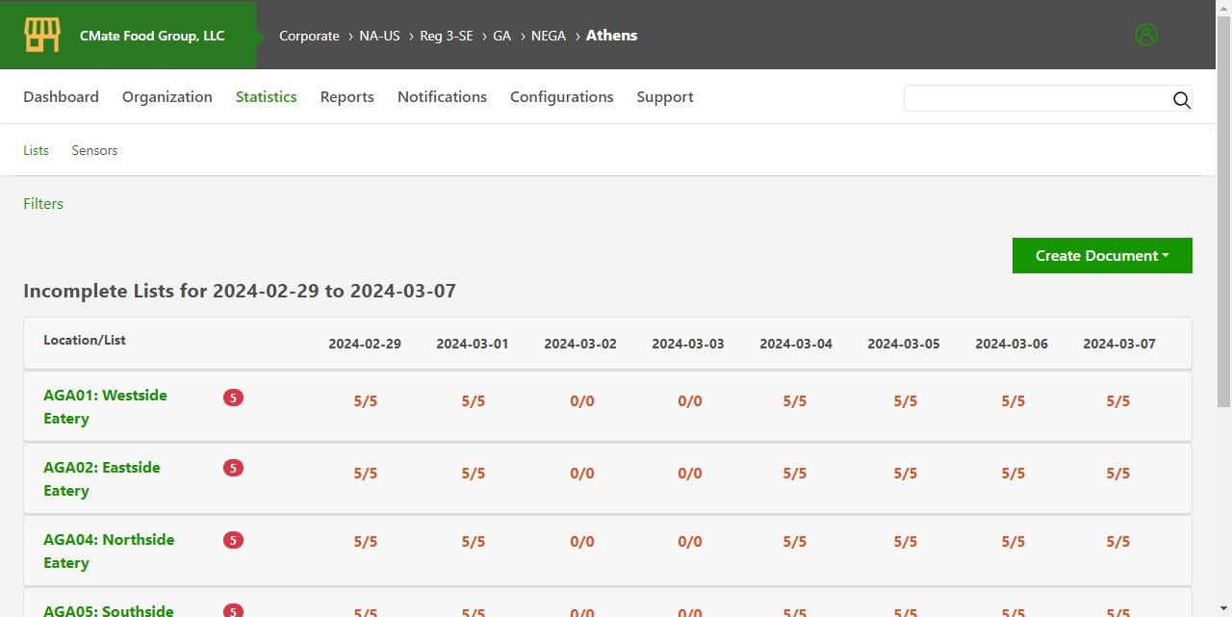1232x617 pixels.
Task: Click the red badge next to AGA04 Northside Eatery
Action: (233, 540)
